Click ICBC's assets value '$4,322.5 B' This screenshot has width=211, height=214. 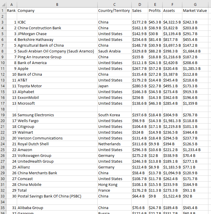pos(172,22)
